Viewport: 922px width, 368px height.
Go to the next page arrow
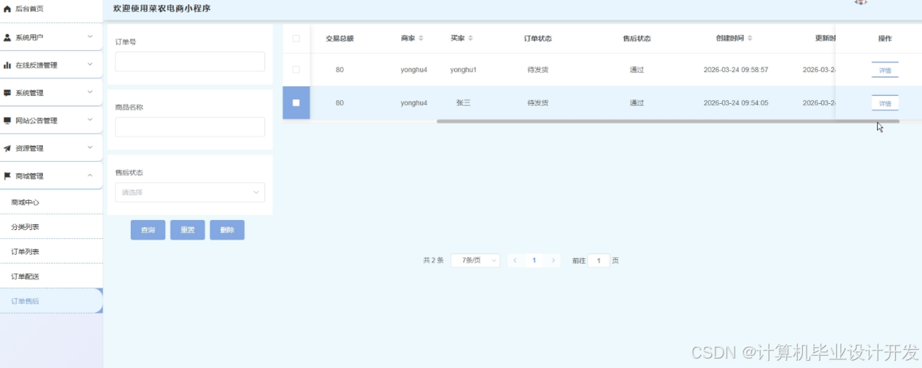(554, 260)
